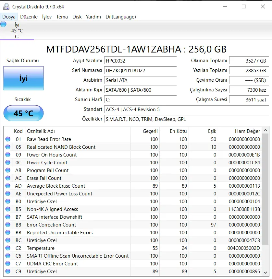Click the Geçerli column header
Screen dimensions: 272x279
click(145, 131)
